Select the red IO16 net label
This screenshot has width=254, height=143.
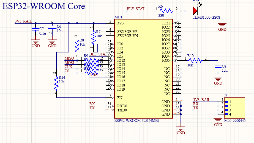point(93,75)
